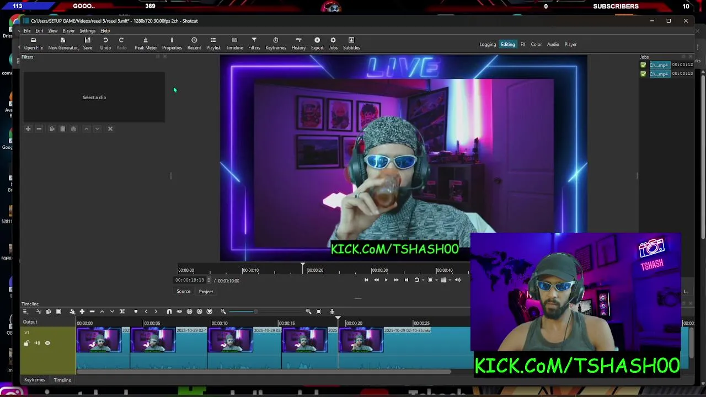Toggle ripple trim and drop
The width and height of the screenshot is (706, 397).
(189, 312)
